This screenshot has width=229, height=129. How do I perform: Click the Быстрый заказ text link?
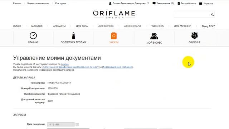(x=189, y=3)
